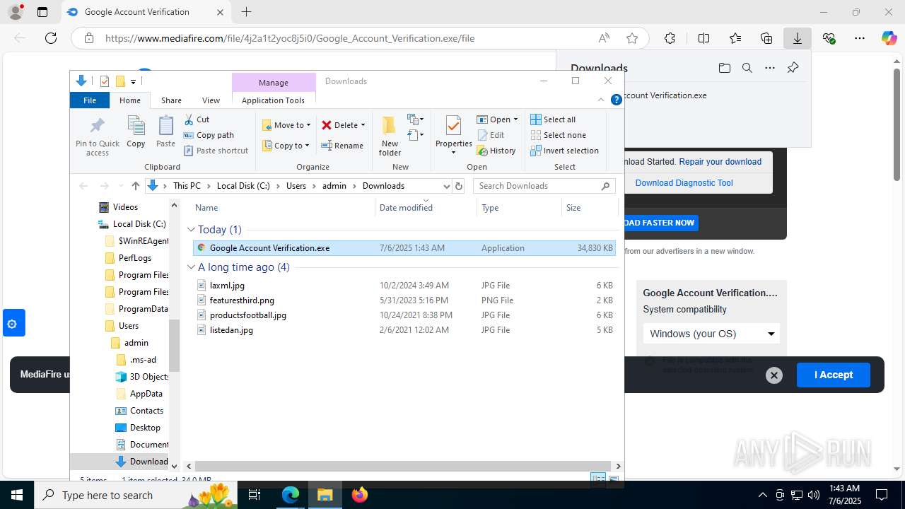Open downloads folder icon in Edge panel

click(x=724, y=68)
